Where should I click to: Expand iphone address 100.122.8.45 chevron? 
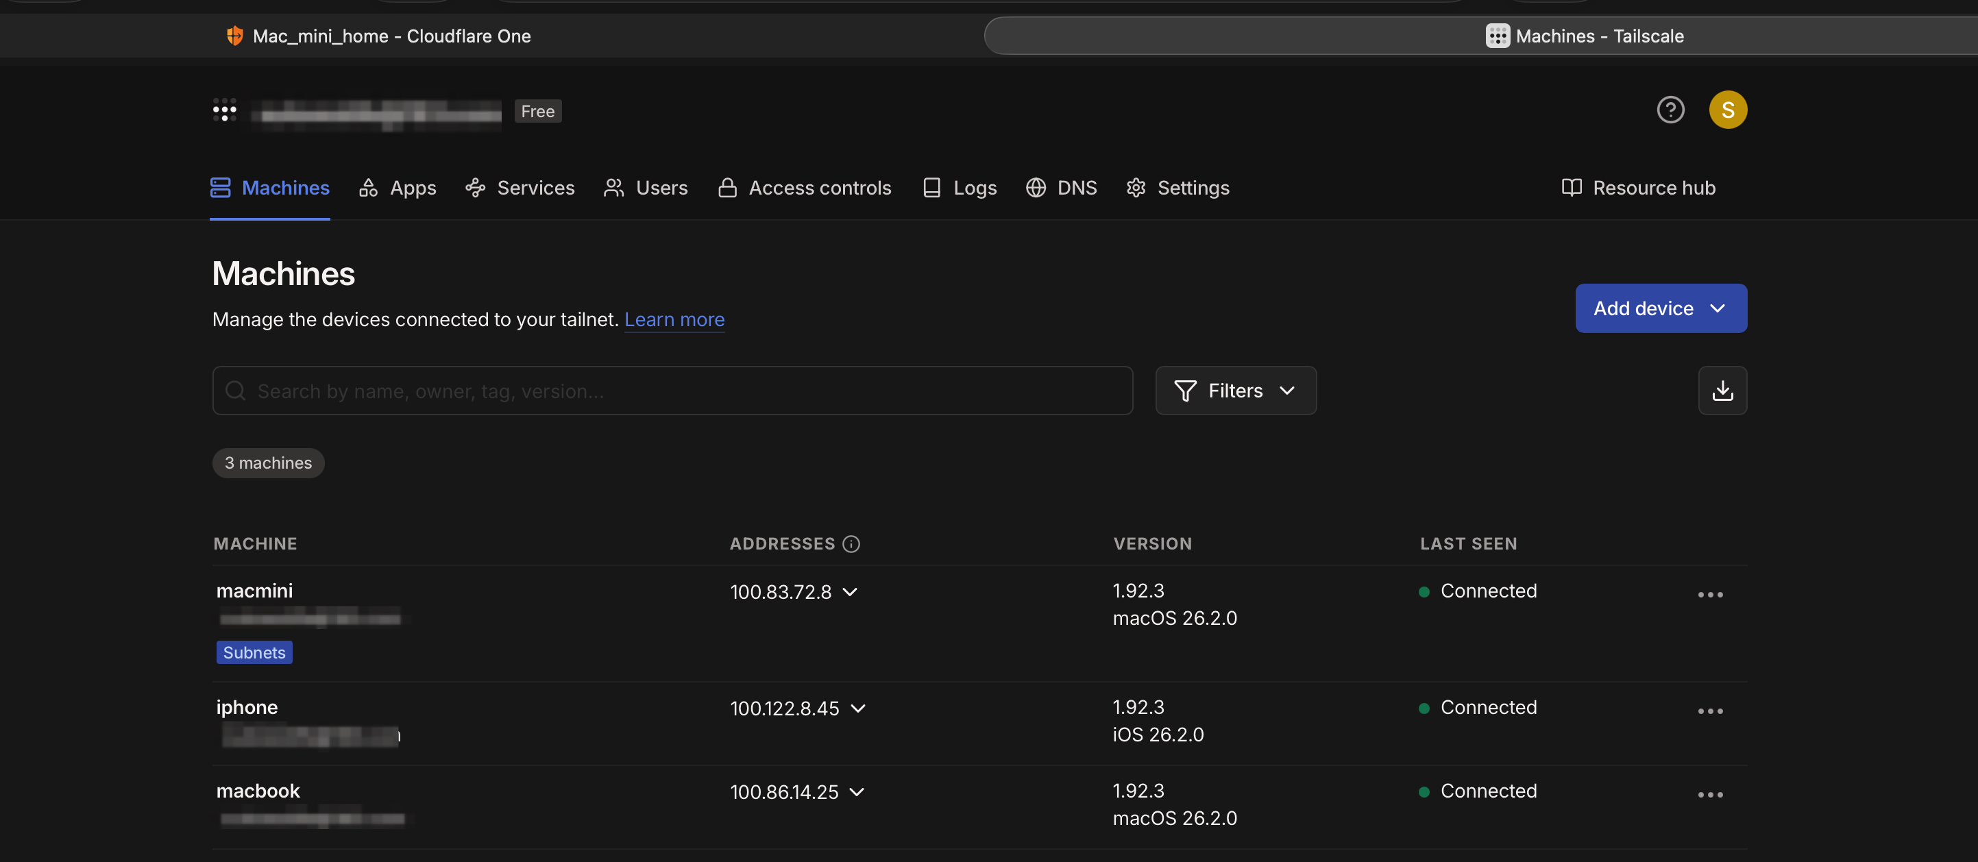click(x=857, y=708)
